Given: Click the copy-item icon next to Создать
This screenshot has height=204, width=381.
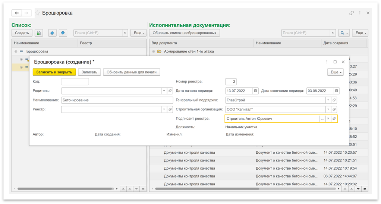Looking at the screenshot, I should pos(39,33).
